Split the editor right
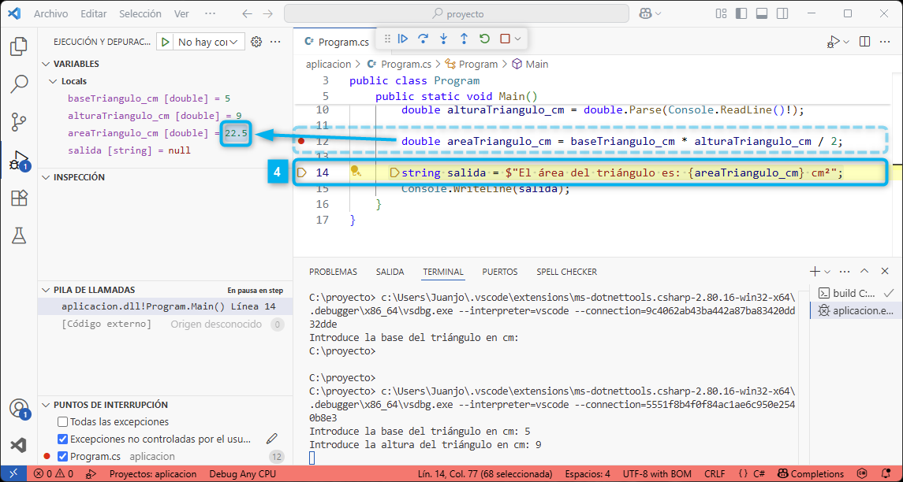Image resolution: width=903 pixels, height=482 pixels. (864, 42)
